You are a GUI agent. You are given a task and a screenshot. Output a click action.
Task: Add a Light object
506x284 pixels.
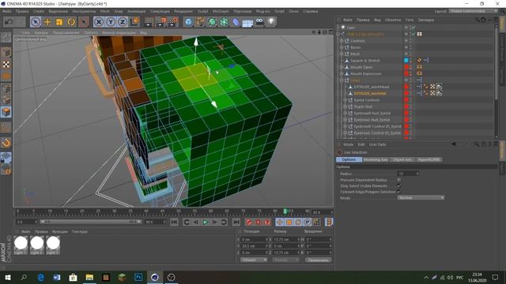[272, 22]
